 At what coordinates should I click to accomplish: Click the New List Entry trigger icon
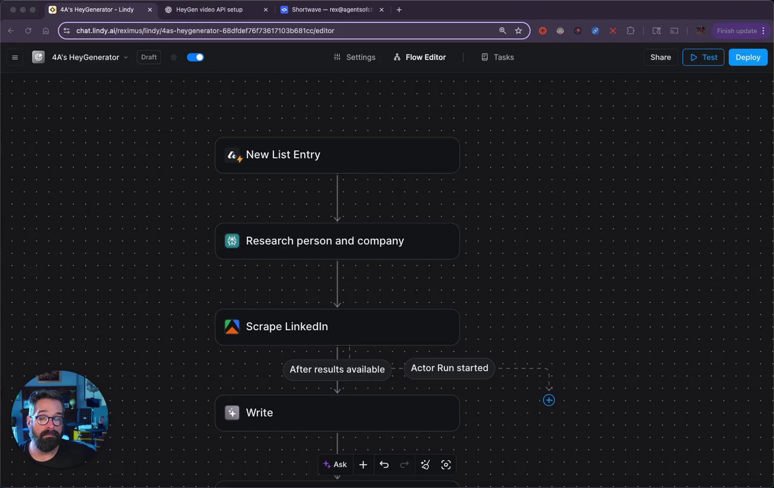pos(233,155)
